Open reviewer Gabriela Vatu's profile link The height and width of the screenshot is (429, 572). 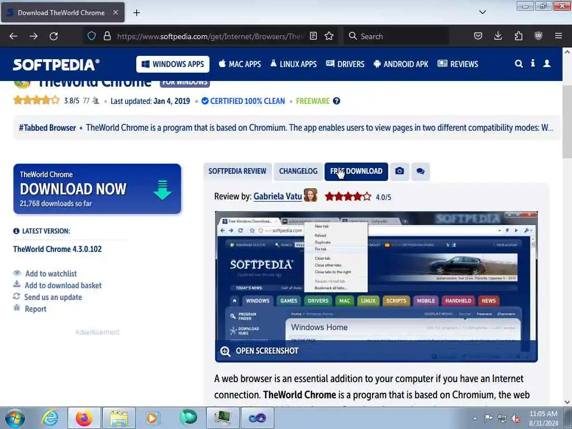coord(277,197)
